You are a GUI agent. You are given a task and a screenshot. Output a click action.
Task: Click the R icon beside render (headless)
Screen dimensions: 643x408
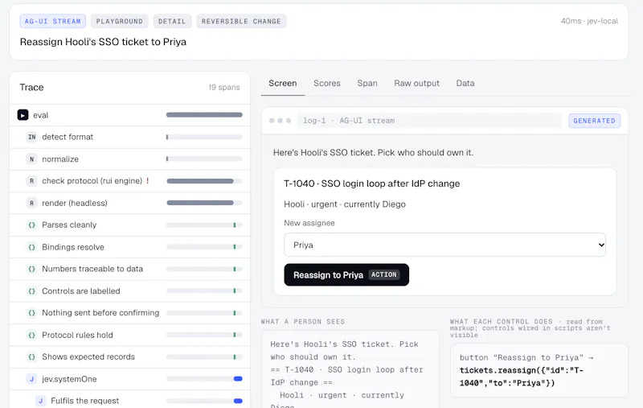pyautogui.click(x=31, y=203)
